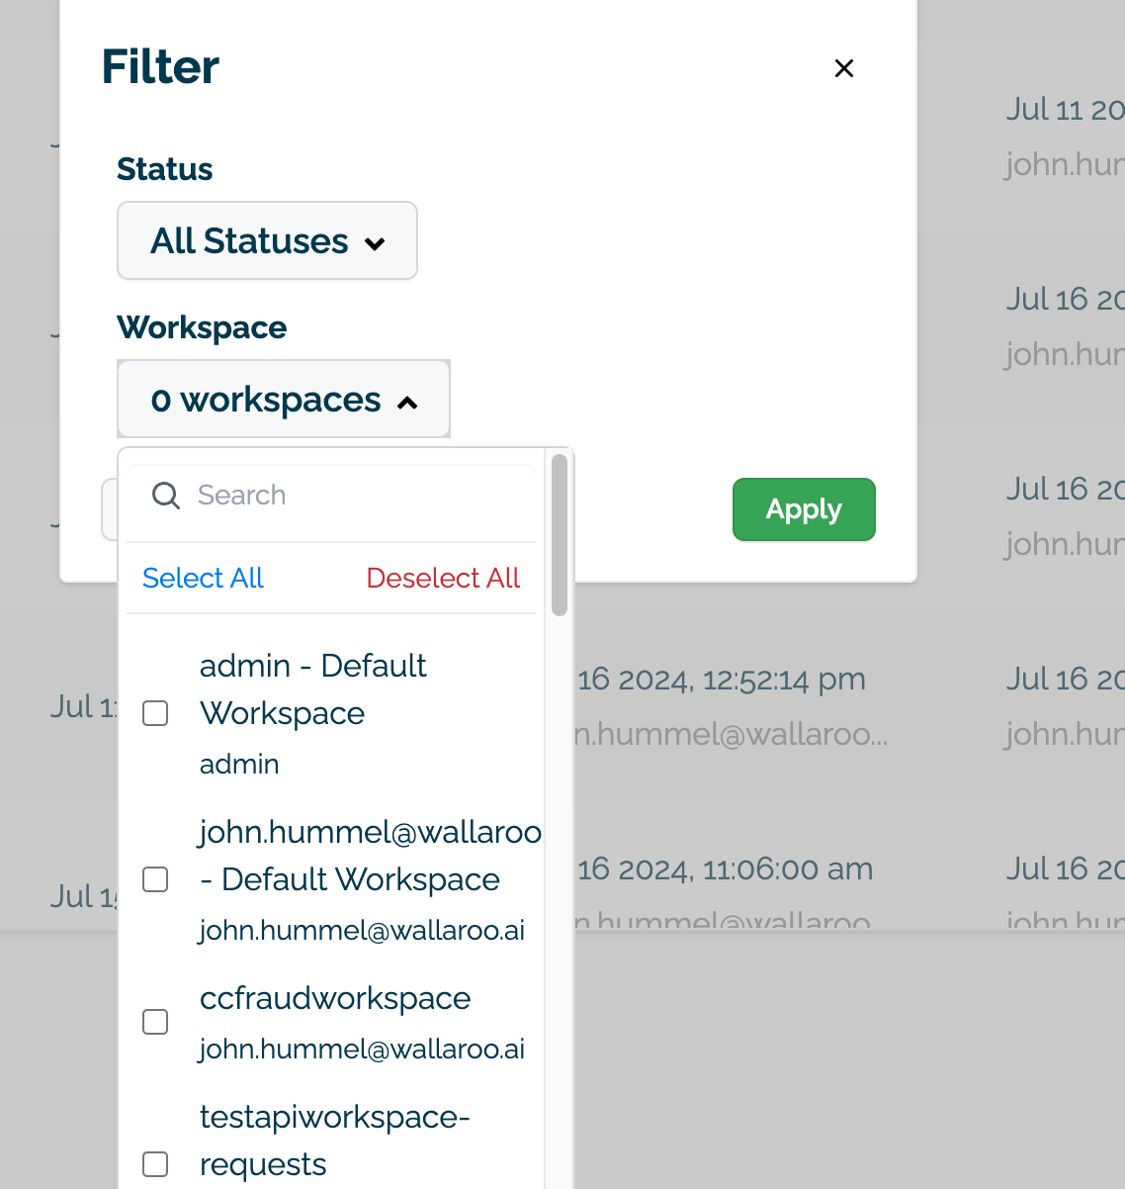Select the admin - Default Workspace name
Image resolution: width=1125 pixels, height=1189 pixels.
[312, 689]
